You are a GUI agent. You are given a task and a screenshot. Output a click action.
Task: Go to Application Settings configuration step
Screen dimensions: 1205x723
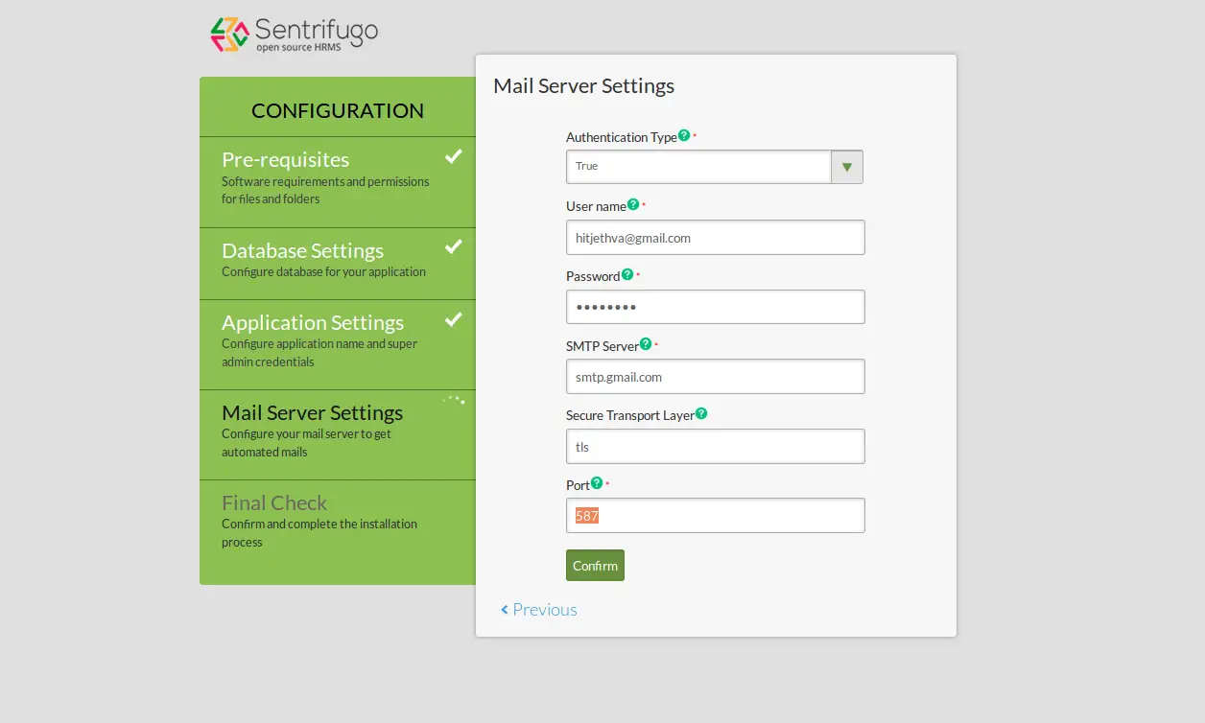click(x=338, y=344)
